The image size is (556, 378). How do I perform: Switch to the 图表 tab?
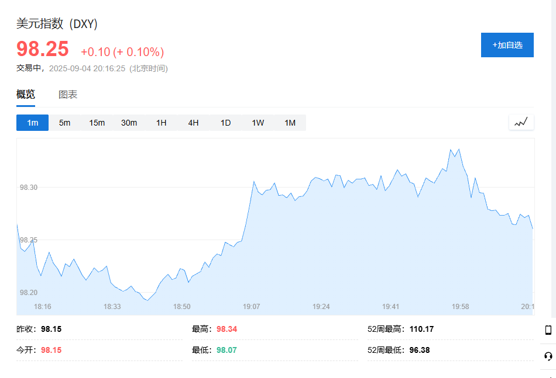pyautogui.click(x=68, y=95)
